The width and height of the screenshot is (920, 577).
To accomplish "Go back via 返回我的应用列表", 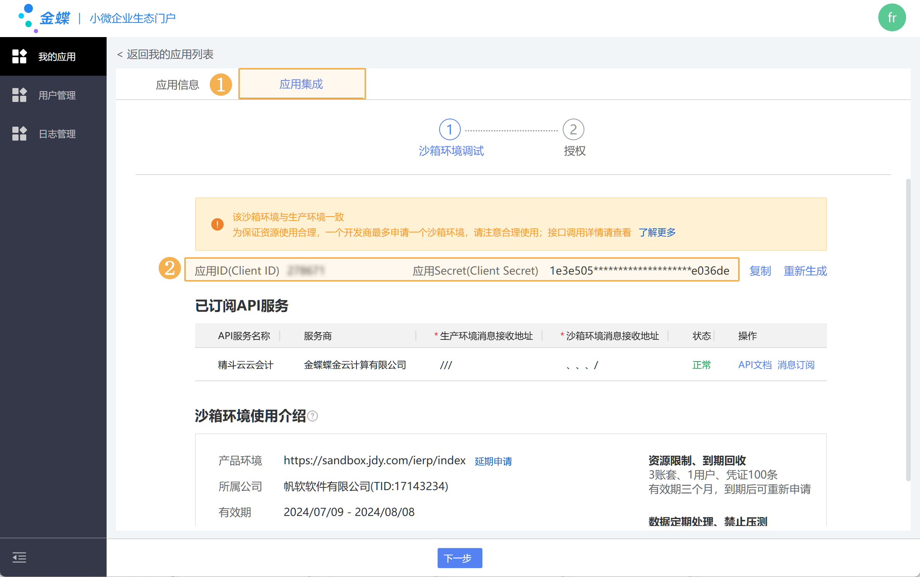I will pos(165,54).
